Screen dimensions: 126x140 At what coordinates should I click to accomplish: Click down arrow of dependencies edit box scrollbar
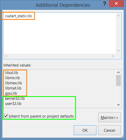point(119,51)
